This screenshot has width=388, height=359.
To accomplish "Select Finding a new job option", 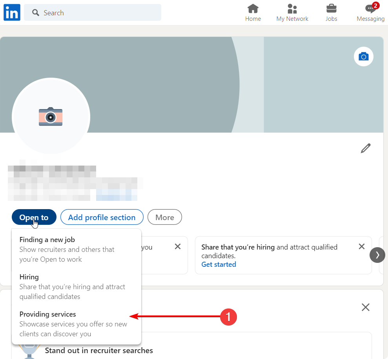I will coord(47,240).
